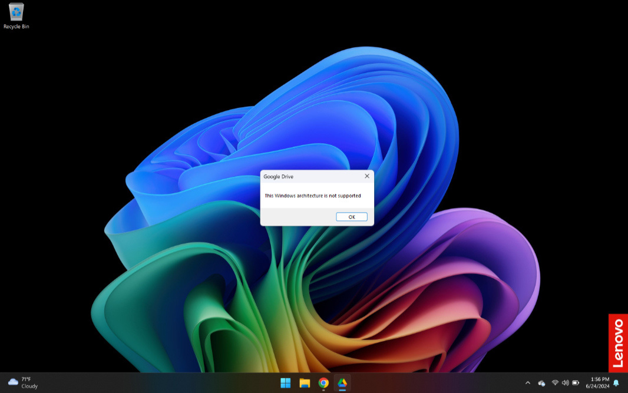Viewport: 628px width, 393px height.
Task: Click the Recycle Bin label text
Action: pyautogui.click(x=16, y=27)
